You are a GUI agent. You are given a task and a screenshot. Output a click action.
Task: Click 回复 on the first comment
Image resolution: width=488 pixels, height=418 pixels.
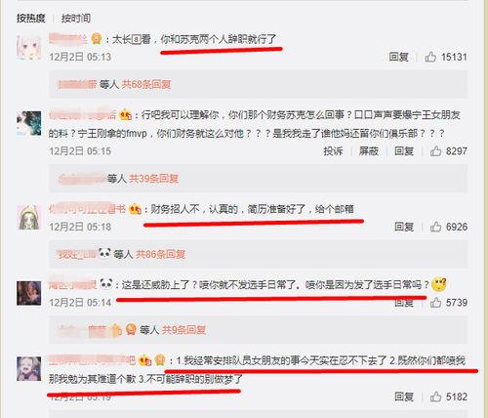(x=398, y=57)
